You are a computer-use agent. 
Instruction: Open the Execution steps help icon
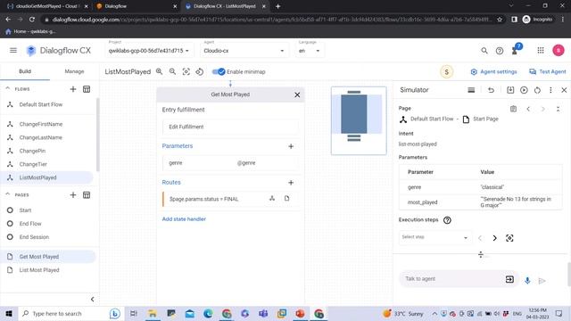[x=447, y=220]
